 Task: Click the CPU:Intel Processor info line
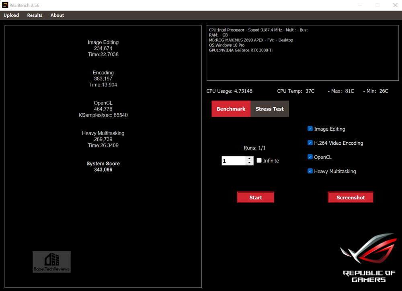(x=258, y=30)
